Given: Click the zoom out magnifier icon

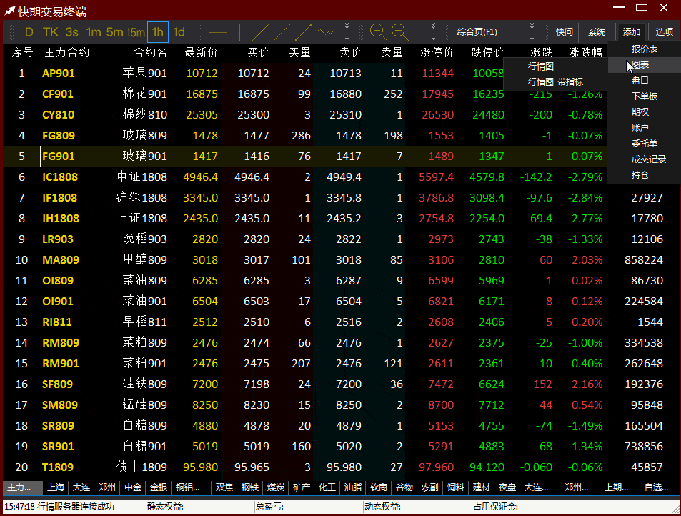Looking at the screenshot, I should click(399, 31).
